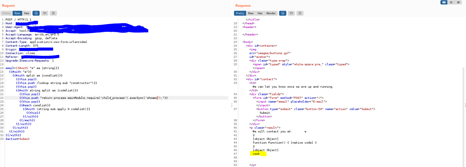Click the '{{#with "e"}}' payload line
The height and width of the screenshot is (167, 466).
pyautogui.click(x=20, y=72)
